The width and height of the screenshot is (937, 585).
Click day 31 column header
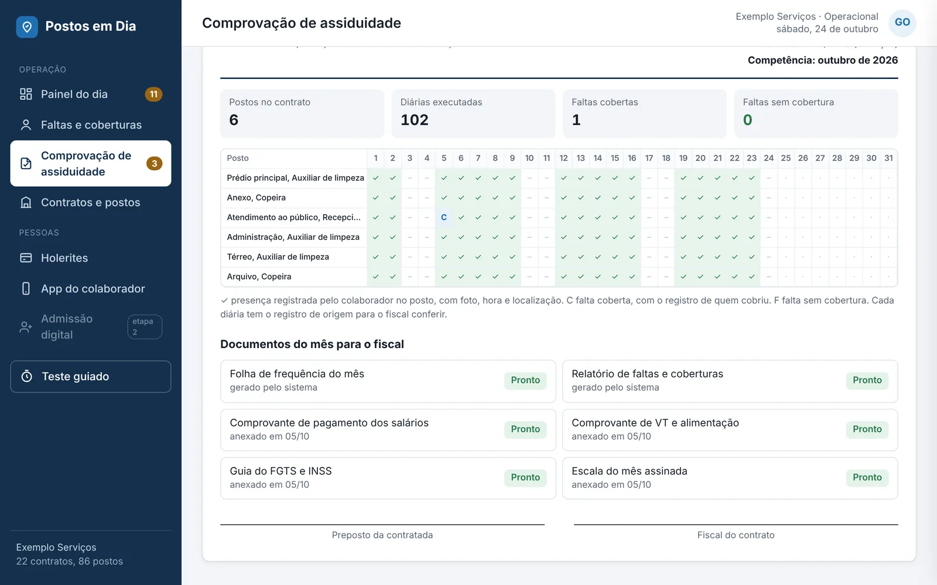[x=888, y=158]
